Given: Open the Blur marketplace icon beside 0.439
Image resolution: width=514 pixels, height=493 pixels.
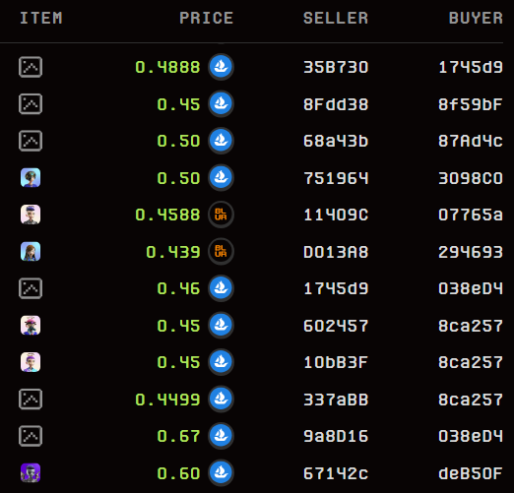Looking at the screenshot, I should (x=221, y=252).
